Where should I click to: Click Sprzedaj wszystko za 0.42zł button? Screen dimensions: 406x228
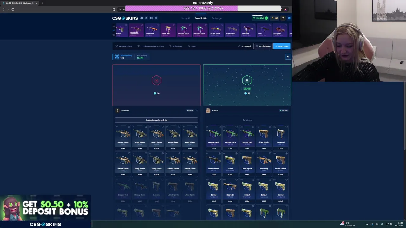pyautogui.click(x=156, y=120)
